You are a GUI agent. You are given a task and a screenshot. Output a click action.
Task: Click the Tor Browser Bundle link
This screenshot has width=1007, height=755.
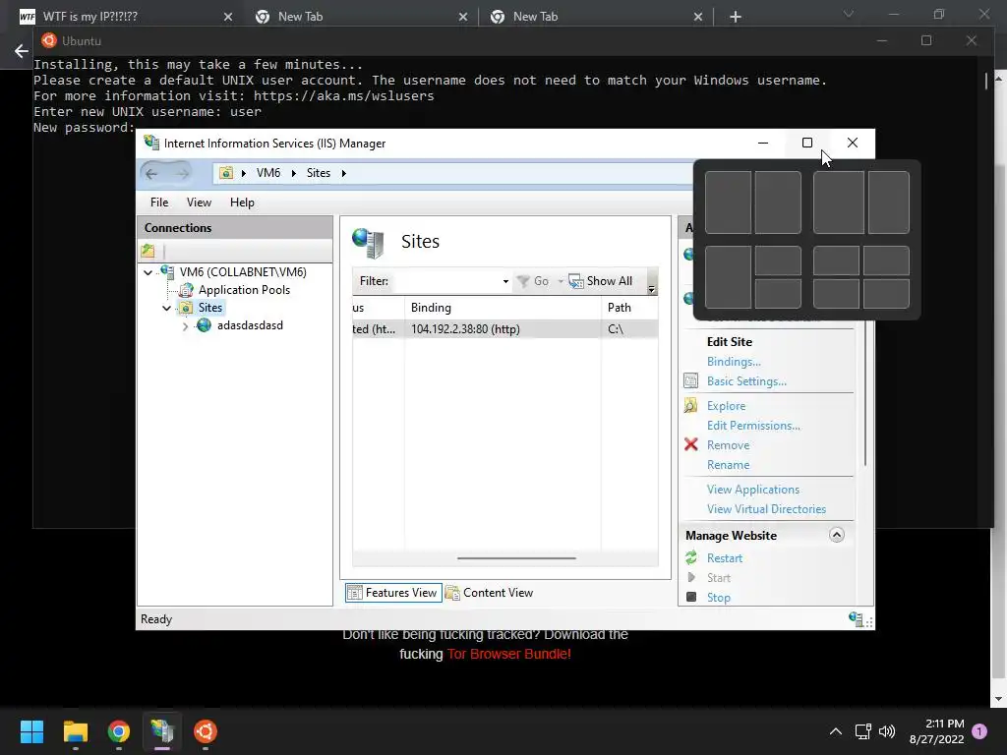(x=508, y=654)
